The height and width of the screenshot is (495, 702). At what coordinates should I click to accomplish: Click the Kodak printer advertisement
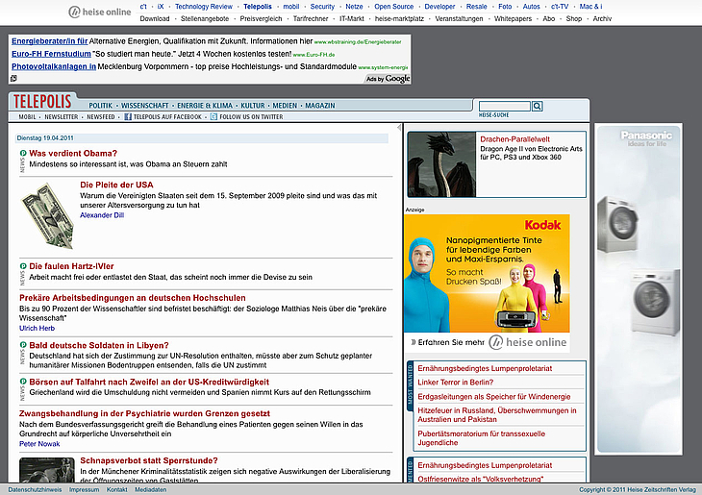[487, 274]
